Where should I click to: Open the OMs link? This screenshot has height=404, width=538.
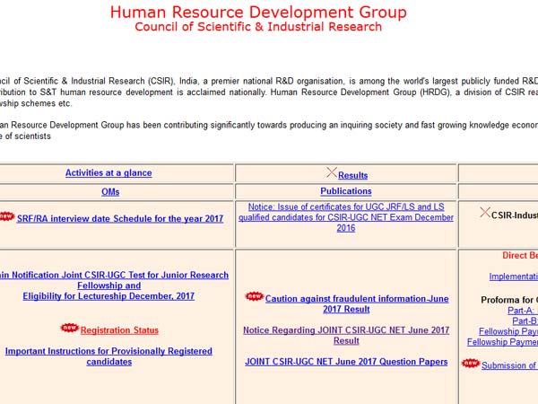coord(110,191)
